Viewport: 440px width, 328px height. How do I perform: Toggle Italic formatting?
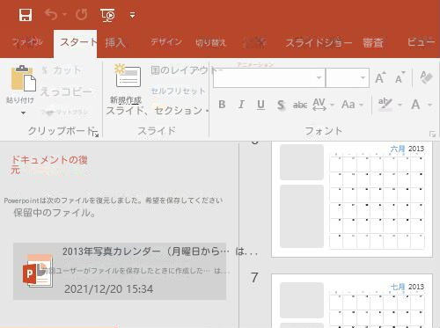(241, 105)
